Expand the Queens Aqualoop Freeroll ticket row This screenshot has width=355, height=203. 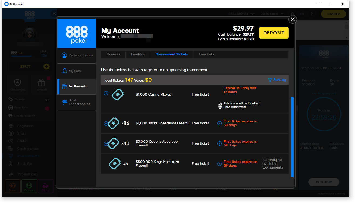[106, 144]
